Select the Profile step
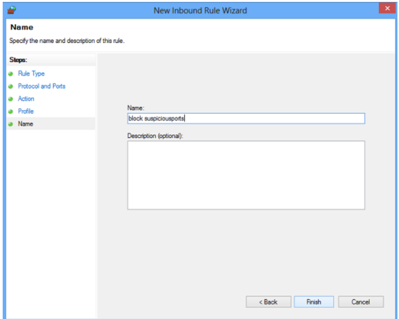Viewport: 399px width, 319px height. (x=26, y=111)
